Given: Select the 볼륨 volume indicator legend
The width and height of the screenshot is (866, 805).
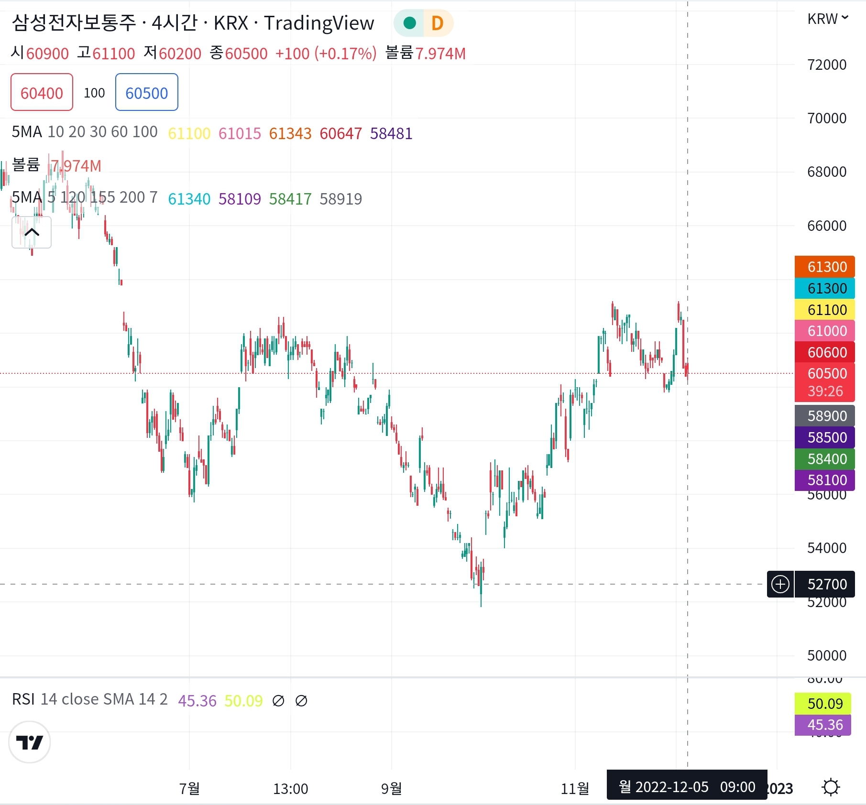Looking at the screenshot, I should [x=26, y=165].
